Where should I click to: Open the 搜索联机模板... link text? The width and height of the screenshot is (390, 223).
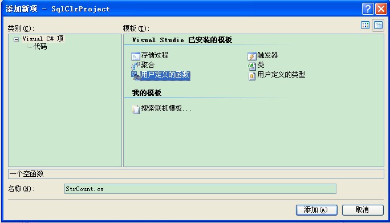point(166,108)
